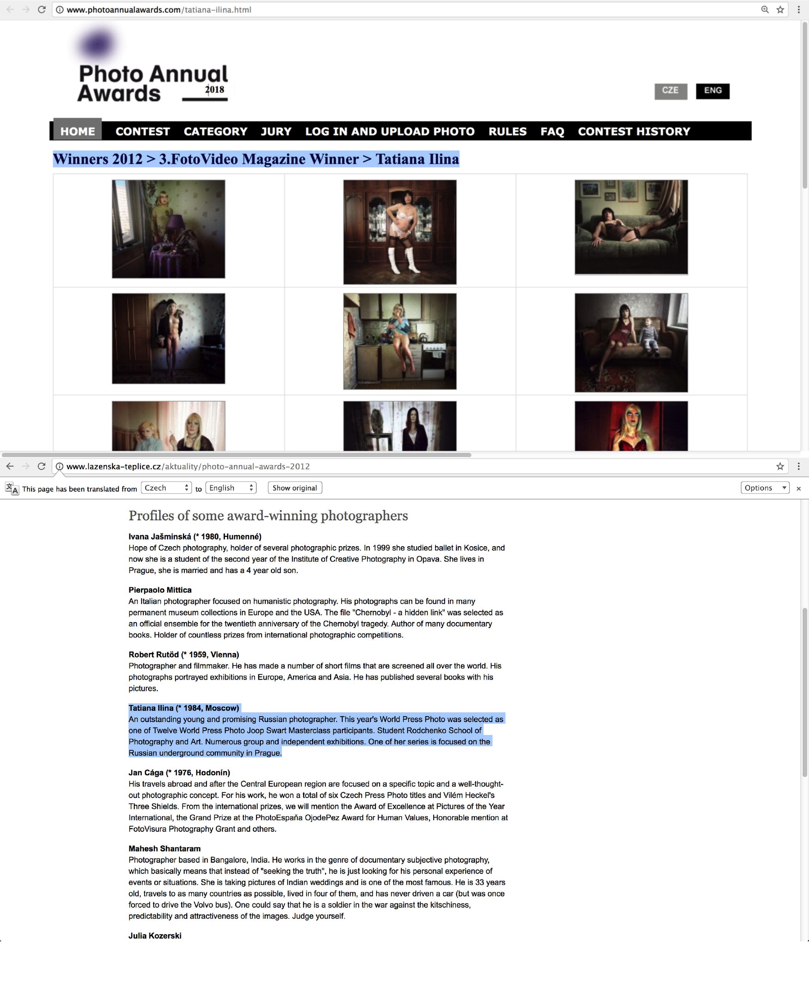
Task: Click the heading Profiles of some award-winning photographers
Action: (x=268, y=516)
